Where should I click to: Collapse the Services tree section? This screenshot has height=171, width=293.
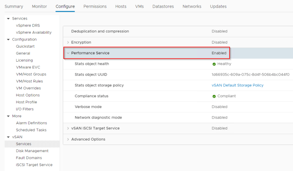point(8,18)
